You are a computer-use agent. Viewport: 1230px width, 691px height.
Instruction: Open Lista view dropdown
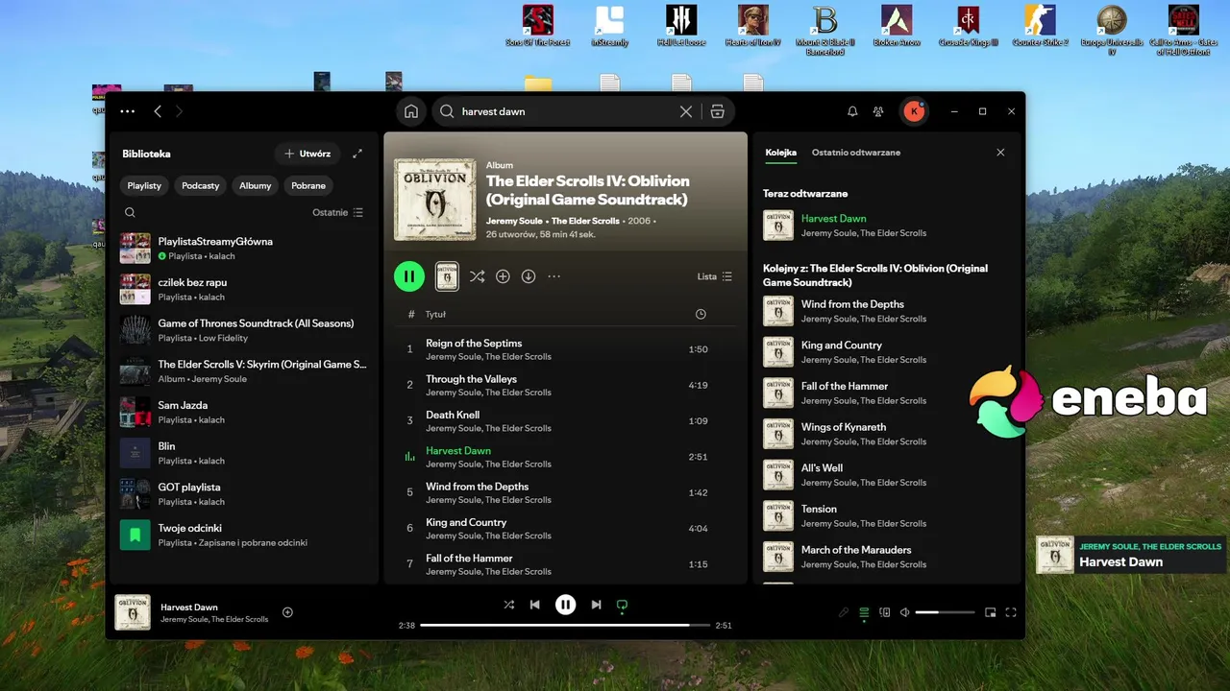[715, 276]
